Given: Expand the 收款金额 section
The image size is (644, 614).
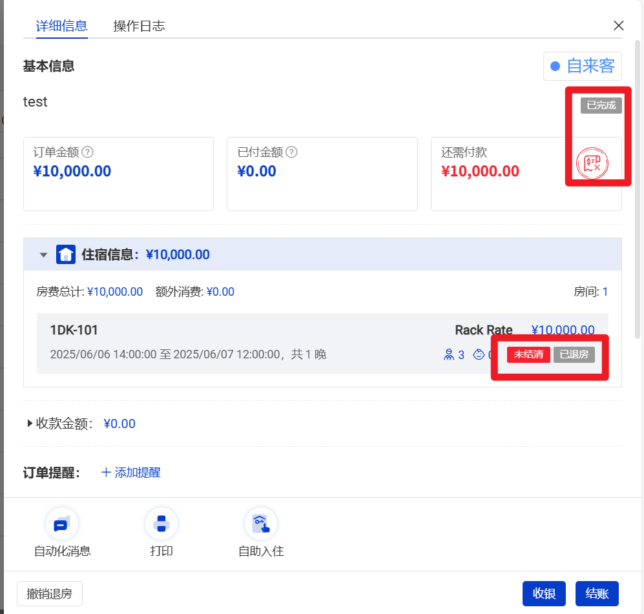Looking at the screenshot, I should coord(30,424).
